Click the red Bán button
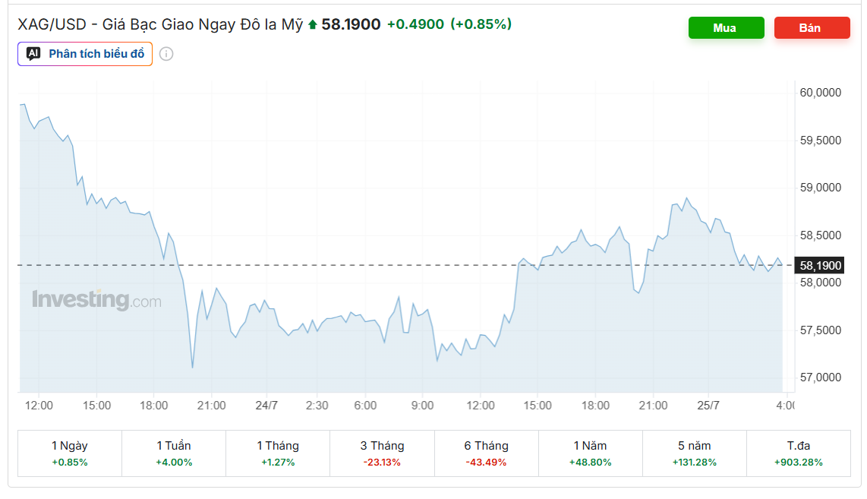This screenshot has width=867, height=499. [x=812, y=27]
